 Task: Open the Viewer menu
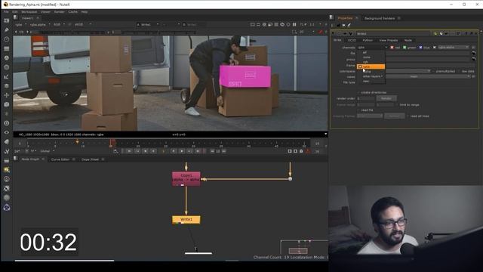45,12
